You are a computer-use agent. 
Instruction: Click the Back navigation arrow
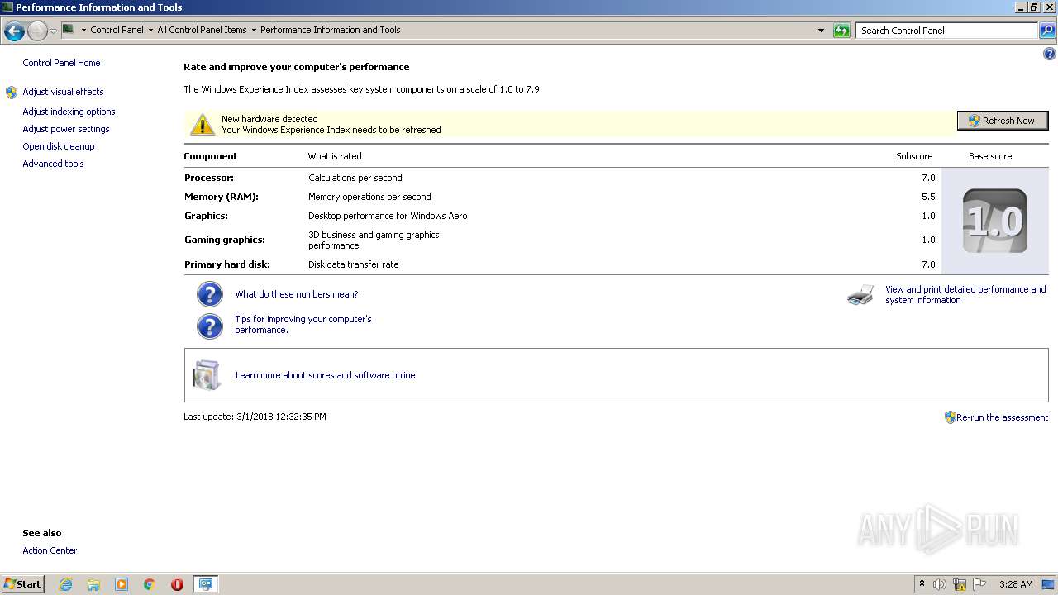14,31
